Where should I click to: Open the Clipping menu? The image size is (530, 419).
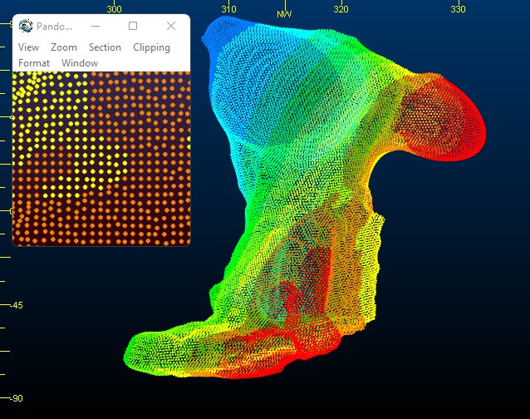(x=151, y=47)
